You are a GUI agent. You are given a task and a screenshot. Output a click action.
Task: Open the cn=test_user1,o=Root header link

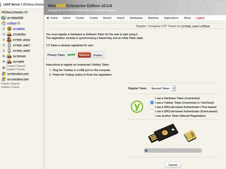pyautogui.click(x=195, y=26)
